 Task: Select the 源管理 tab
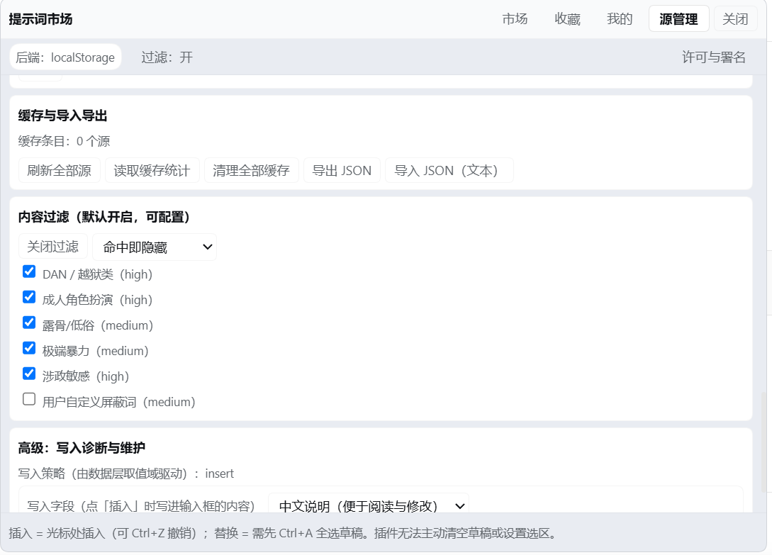point(678,18)
